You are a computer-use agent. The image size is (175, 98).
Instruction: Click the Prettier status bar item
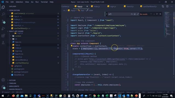point(161,92)
